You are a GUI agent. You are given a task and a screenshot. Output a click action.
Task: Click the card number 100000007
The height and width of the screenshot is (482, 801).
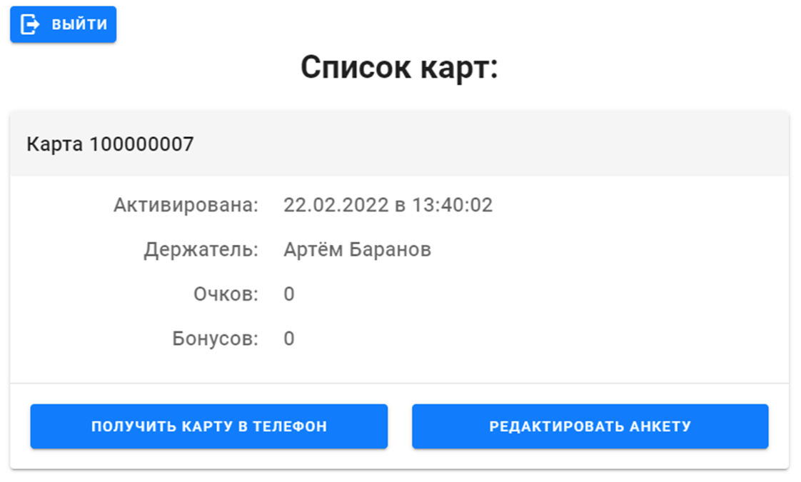141,144
